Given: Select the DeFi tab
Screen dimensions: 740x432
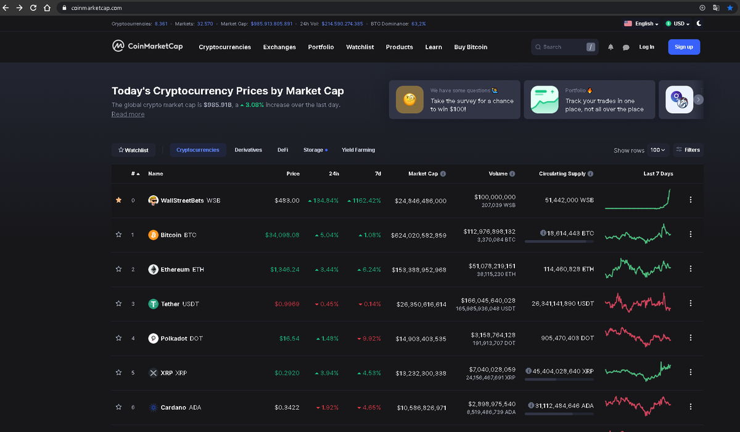Looking at the screenshot, I should pyautogui.click(x=282, y=150).
